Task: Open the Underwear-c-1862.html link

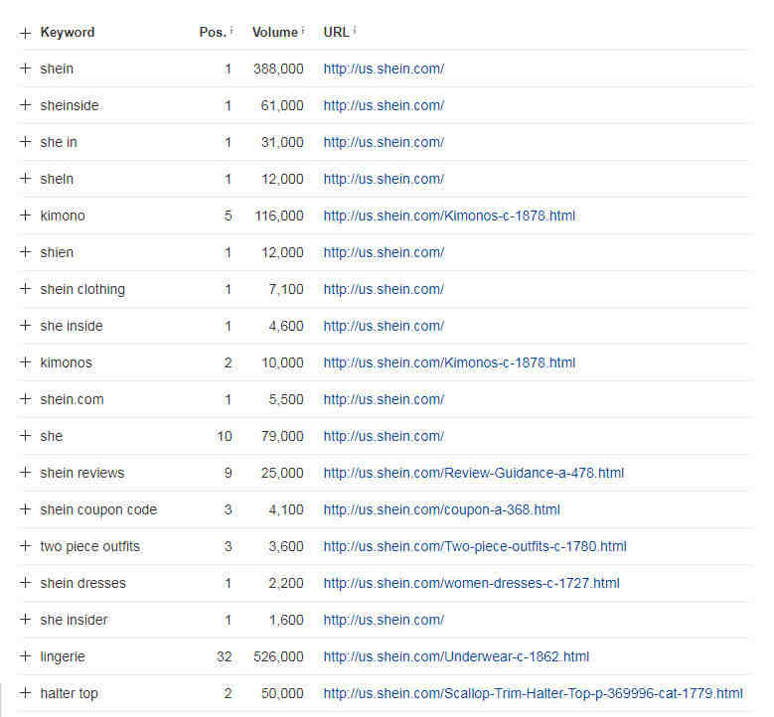Action: pos(456,656)
